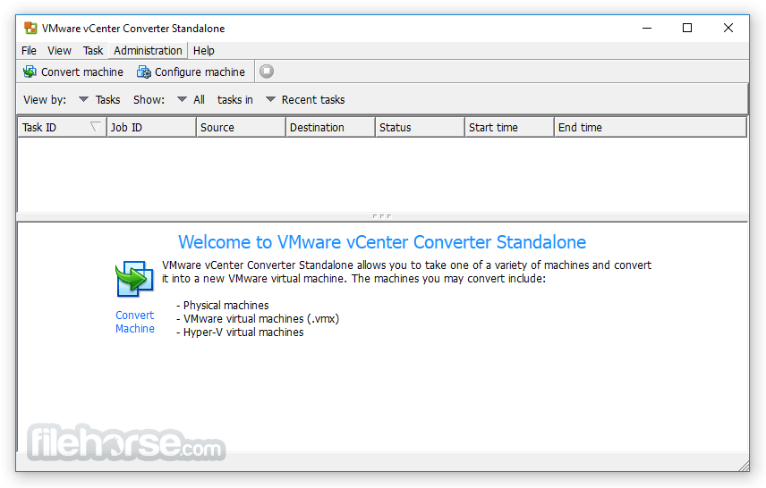Open the File menu
This screenshot has height=488, width=766.
(x=29, y=51)
